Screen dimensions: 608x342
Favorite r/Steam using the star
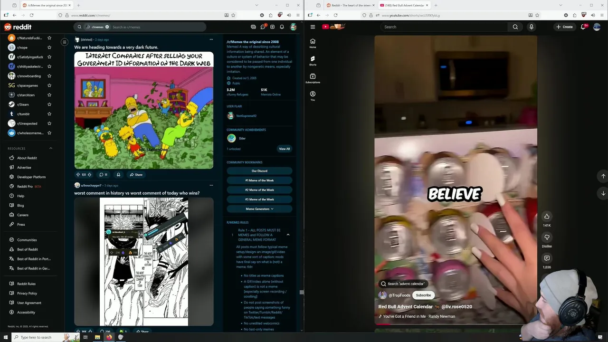coord(49,104)
